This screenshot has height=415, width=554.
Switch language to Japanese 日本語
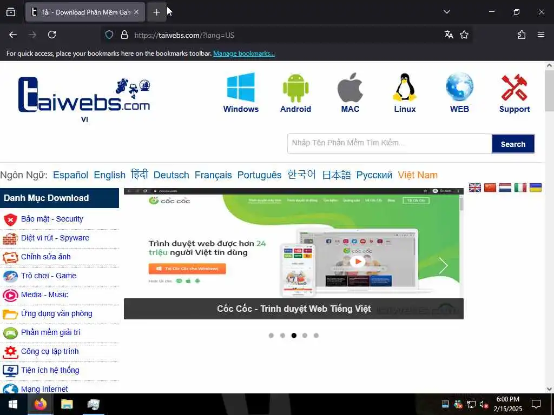coord(337,175)
